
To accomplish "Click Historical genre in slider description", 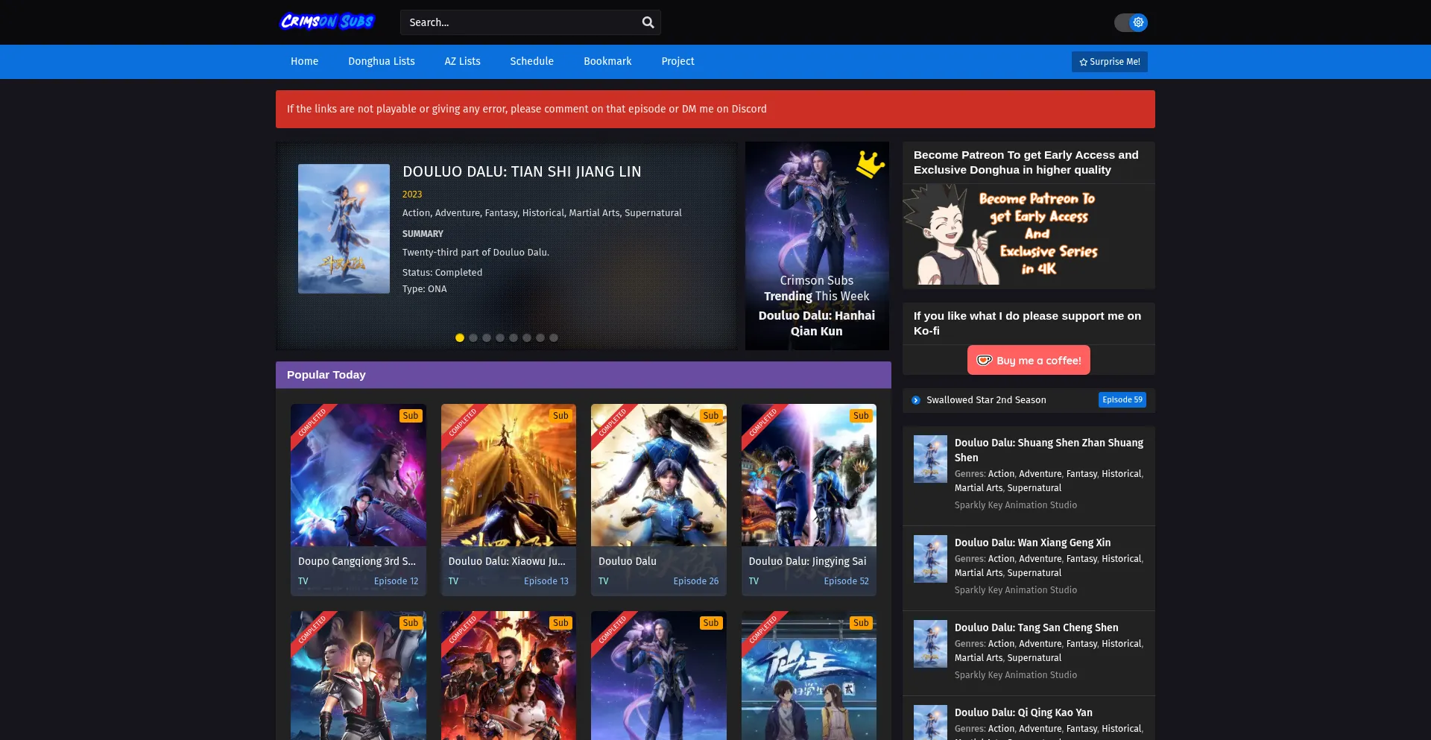I will click(x=543, y=213).
